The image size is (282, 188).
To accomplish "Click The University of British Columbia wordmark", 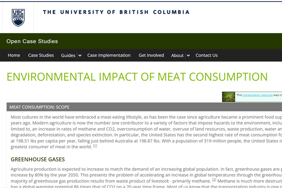I will click(116, 12).
